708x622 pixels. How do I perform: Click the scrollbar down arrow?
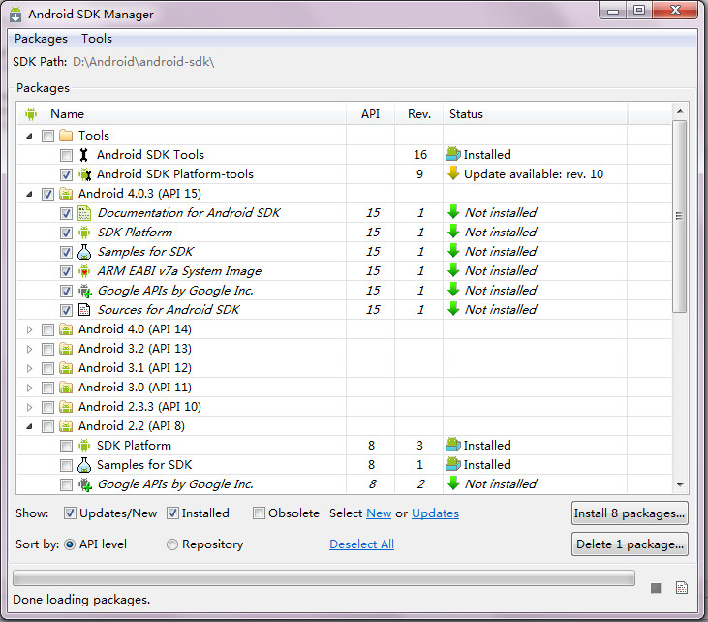coord(680,485)
